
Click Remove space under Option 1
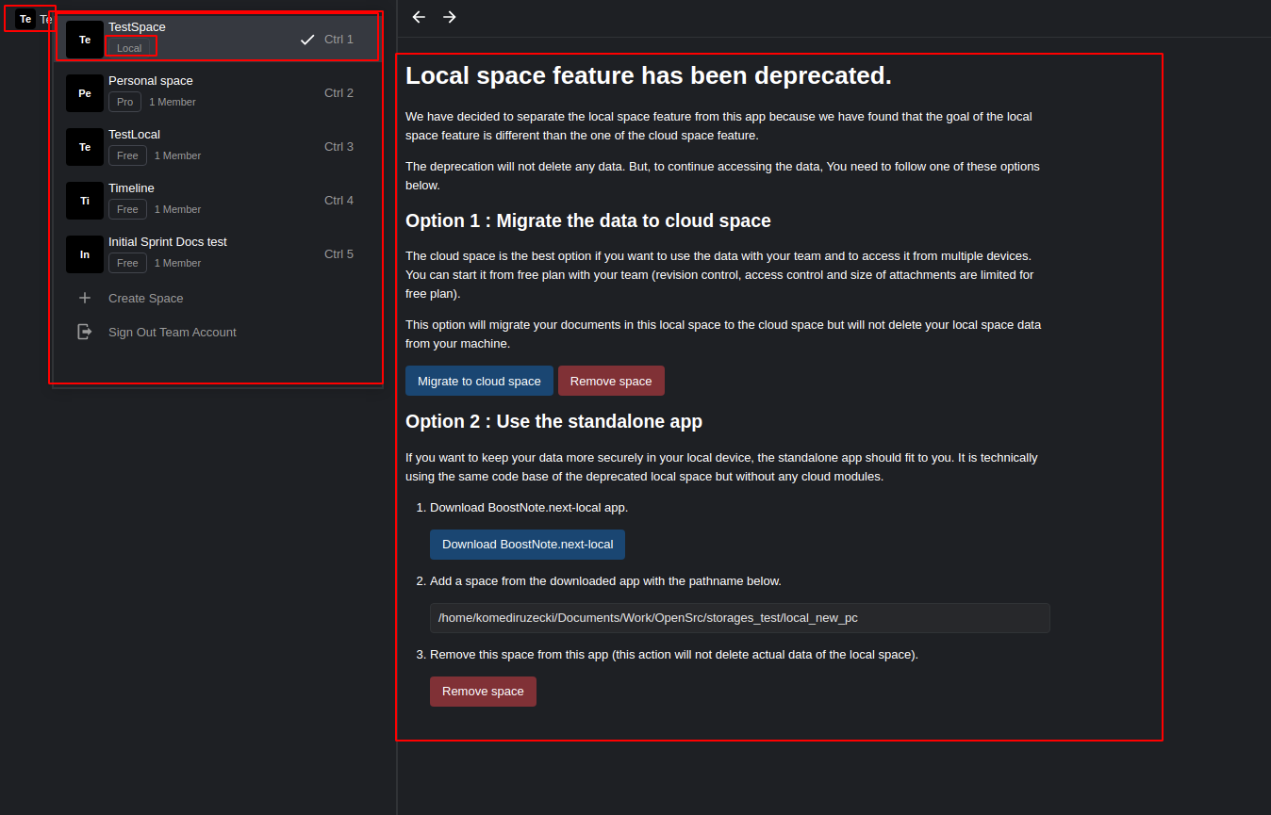pos(611,381)
